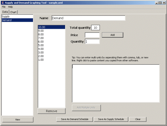Image resolution: width=167 pixels, height=126 pixels.
Task: Click the Add Multiple Units button
Action: 86,108
